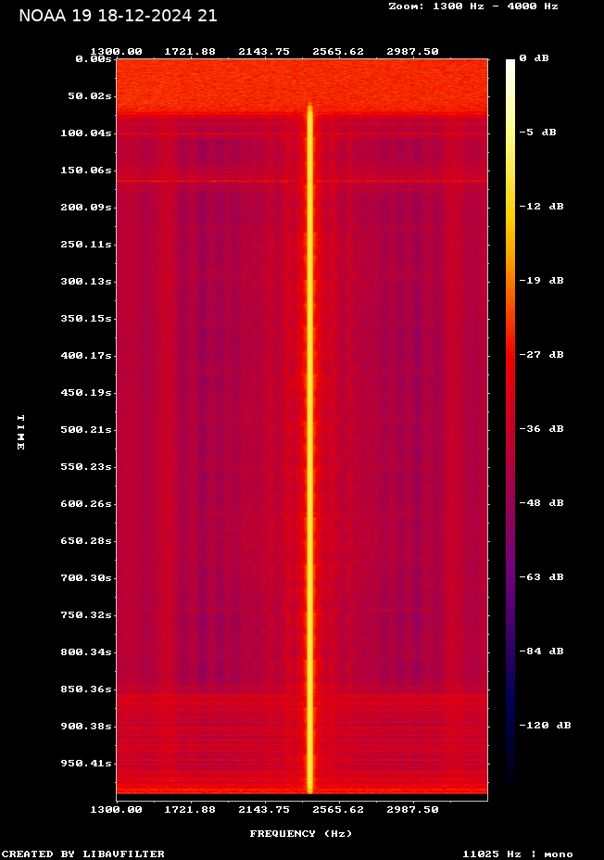Select the 0.00s time axis marker
604x860 pixels.
93,58
